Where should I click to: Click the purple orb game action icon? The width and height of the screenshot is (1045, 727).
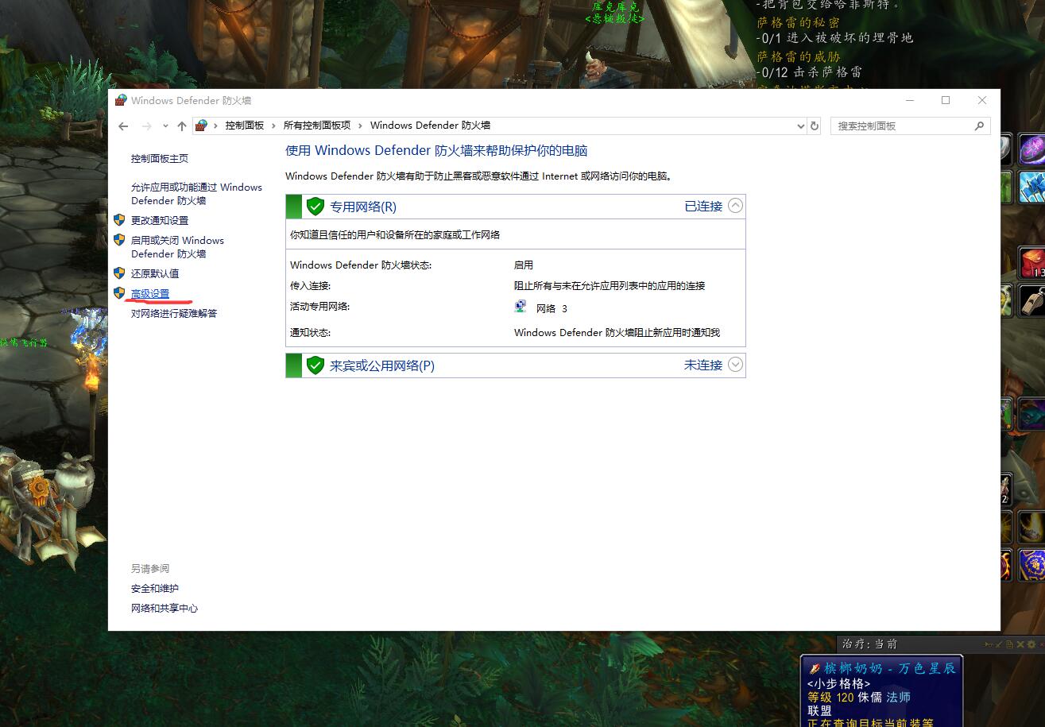tap(1032, 149)
